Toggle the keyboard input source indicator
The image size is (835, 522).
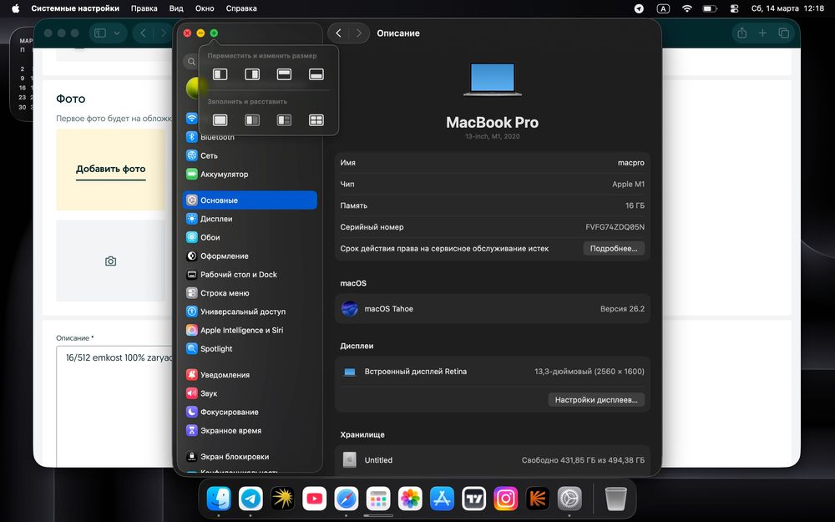(663, 8)
